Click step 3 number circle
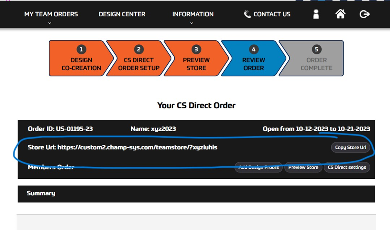The width and height of the screenshot is (390, 230). 196,49
